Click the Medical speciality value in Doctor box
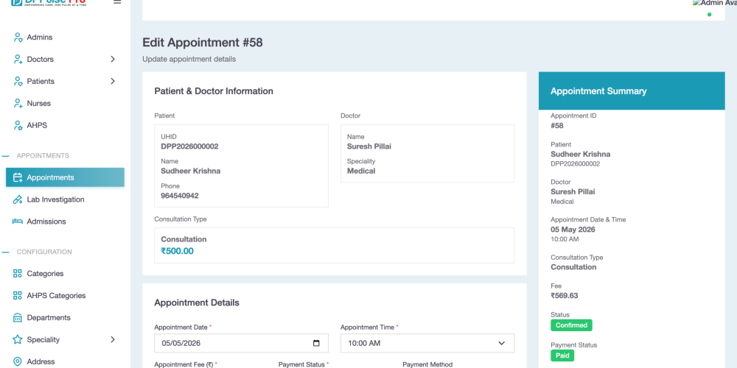 361,171
